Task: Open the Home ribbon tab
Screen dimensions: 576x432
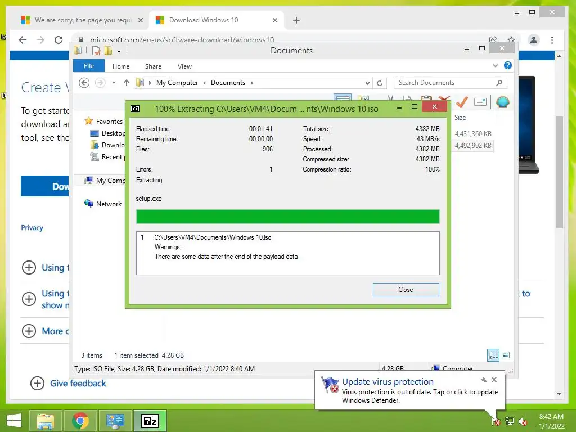Action: 120,66
